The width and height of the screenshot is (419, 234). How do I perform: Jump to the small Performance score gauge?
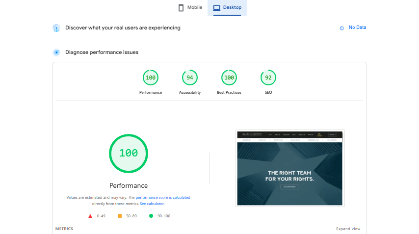pyautogui.click(x=151, y=78)
